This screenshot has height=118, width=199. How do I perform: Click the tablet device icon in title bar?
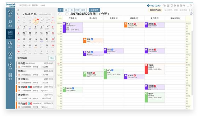click(171, 6)
